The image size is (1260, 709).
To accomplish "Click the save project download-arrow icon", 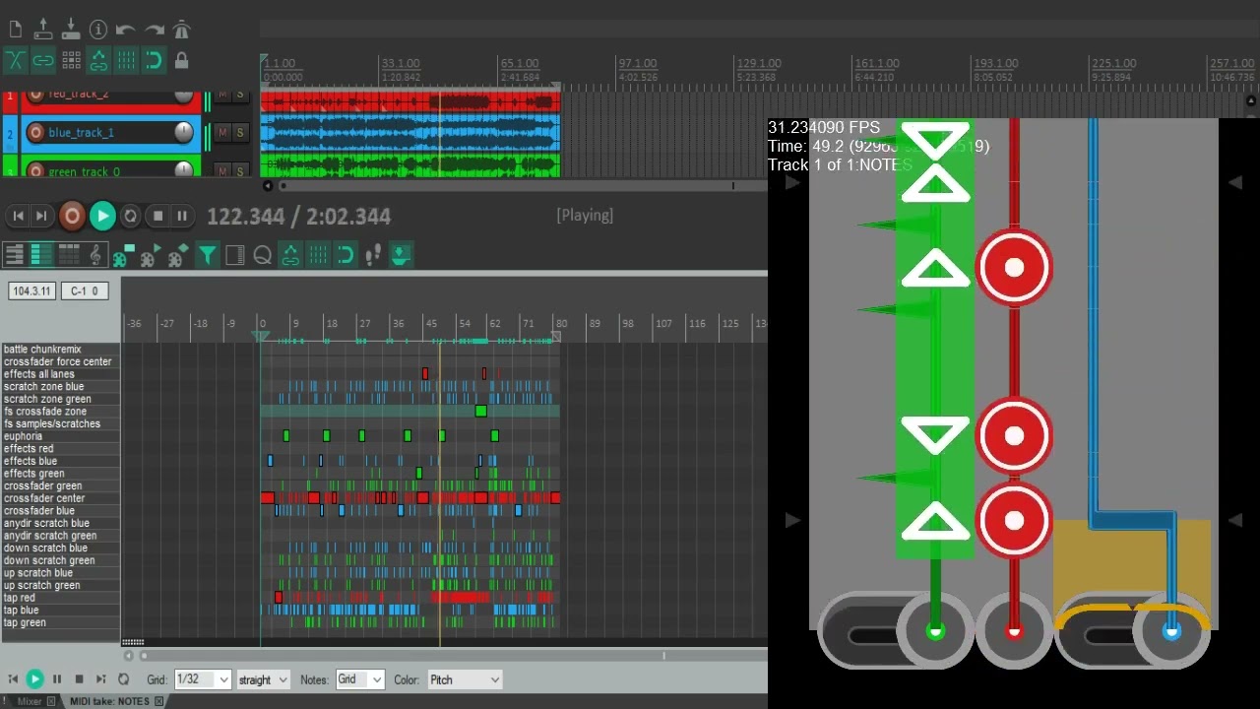I will 71,30.
